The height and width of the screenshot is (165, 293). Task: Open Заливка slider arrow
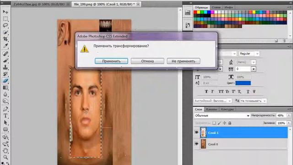(x=289, y=123)
